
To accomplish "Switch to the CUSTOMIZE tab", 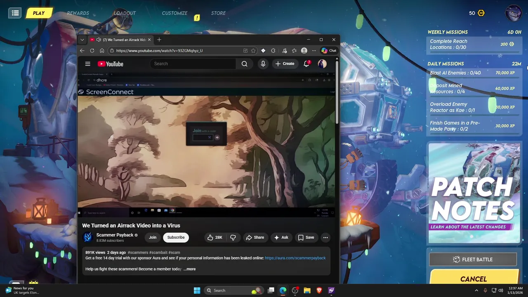I will (x=174, y=13).
